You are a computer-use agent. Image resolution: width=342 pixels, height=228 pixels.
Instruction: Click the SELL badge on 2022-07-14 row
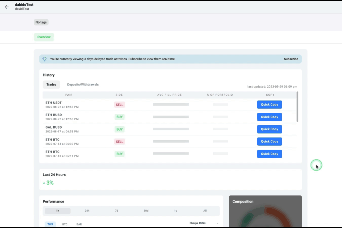119,142
